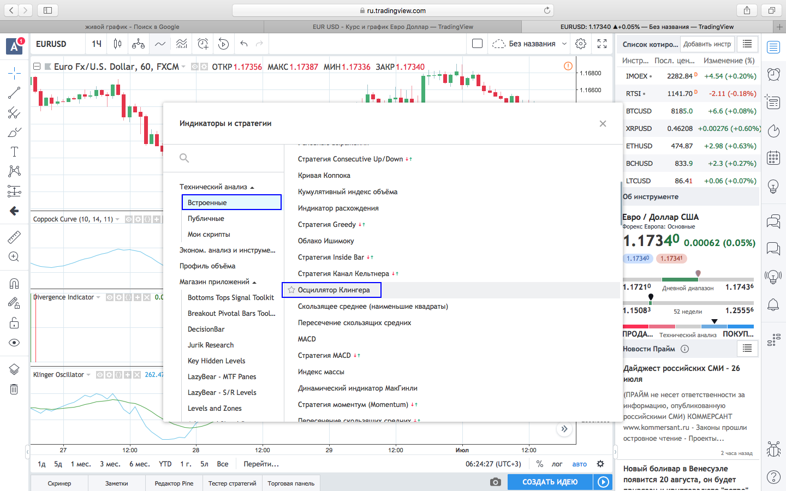Select Публичные in indicators sidebar

pyautogui.click(x=206, y=218)
